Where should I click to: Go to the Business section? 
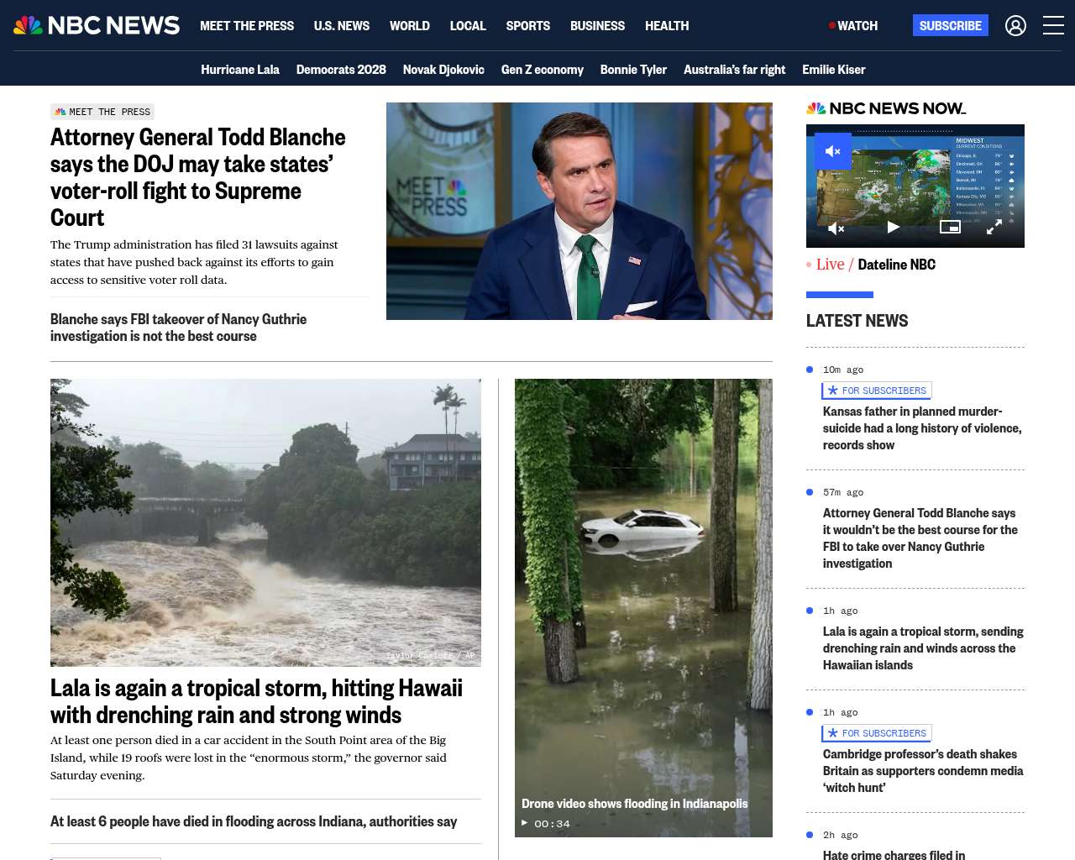(597, 26)
